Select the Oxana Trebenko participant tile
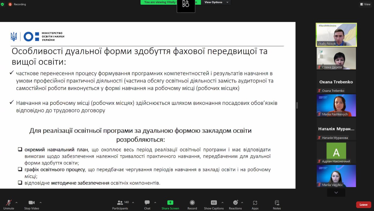 (x=336, y=82)
